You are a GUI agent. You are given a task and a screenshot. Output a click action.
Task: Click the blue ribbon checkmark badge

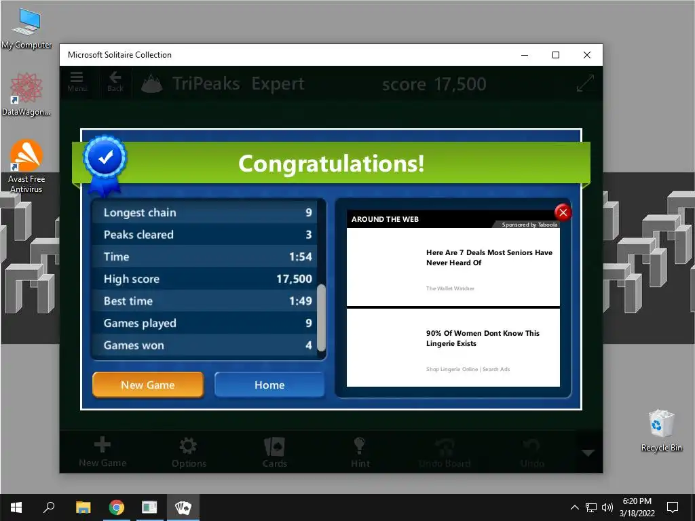click(105, 165)
